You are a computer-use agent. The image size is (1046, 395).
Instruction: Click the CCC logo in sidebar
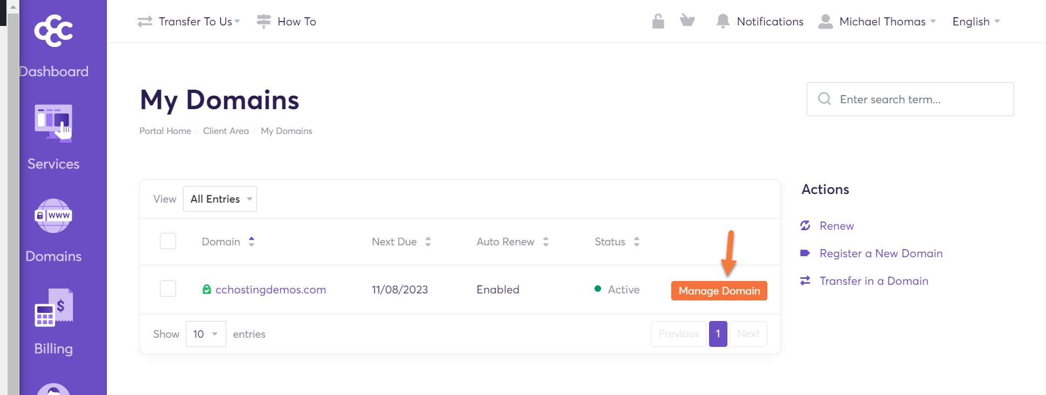click(53, 31)
